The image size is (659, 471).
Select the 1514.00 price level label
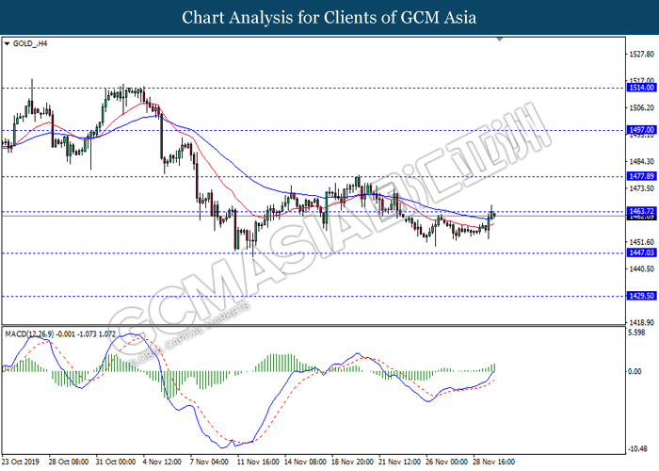641,88
